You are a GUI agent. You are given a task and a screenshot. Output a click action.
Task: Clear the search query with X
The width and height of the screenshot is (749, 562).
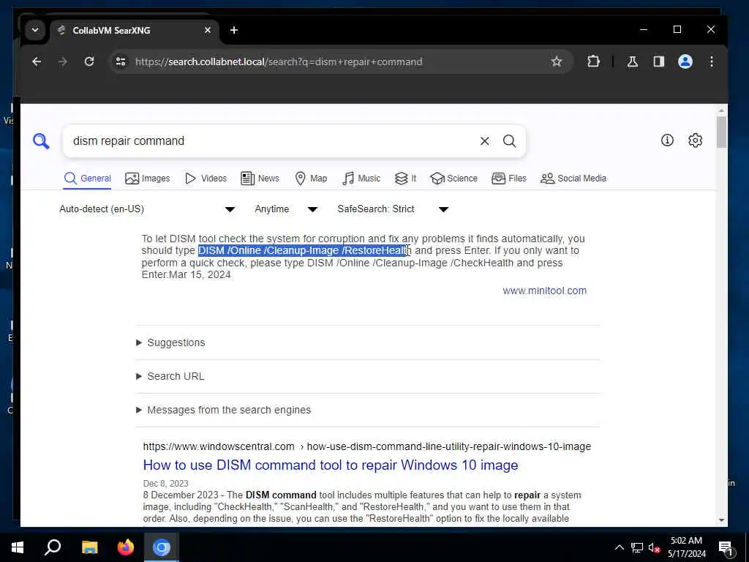coord(484,141)
